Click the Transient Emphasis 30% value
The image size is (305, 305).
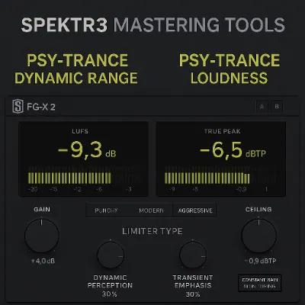[x=193, y=294]
